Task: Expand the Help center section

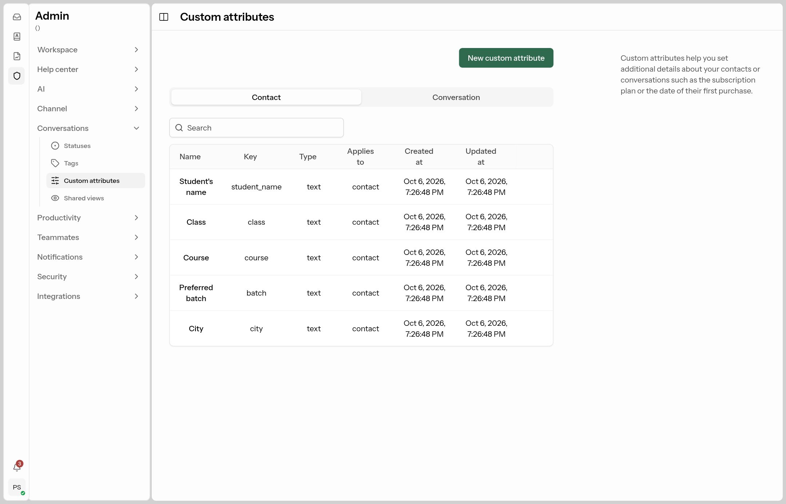Action: coord(88,69)
